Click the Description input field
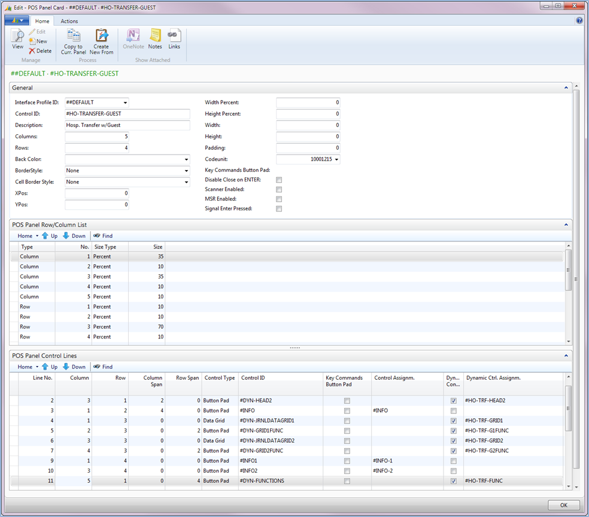Image resolution: width=589 pixels, height=517 pixels. click(127, 125)
